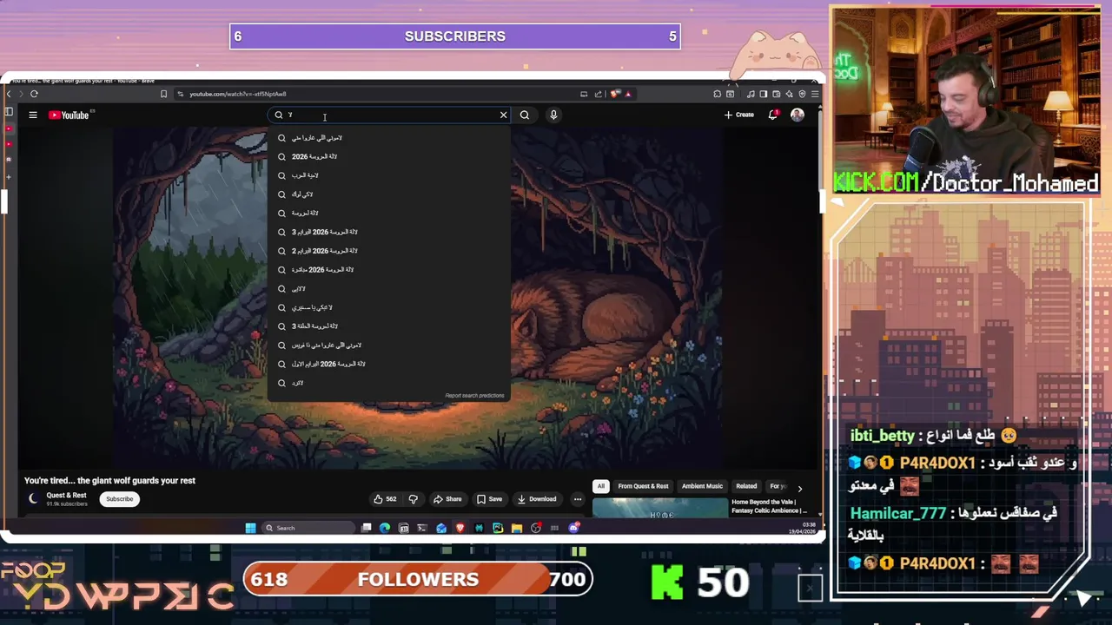The width and height of the screenshot is (1112, 625).
Task: Focus the YouTube search input field
Action: click(391, 115)
